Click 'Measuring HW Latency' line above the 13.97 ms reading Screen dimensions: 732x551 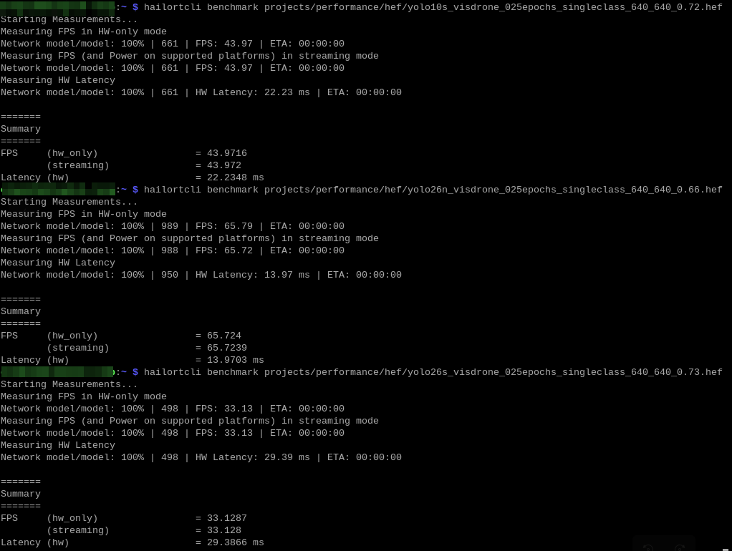(x=58, y=263)
